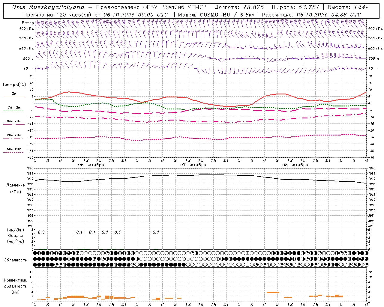
Task: Click the red line sample under 2м legend
Action: (14, 97)
